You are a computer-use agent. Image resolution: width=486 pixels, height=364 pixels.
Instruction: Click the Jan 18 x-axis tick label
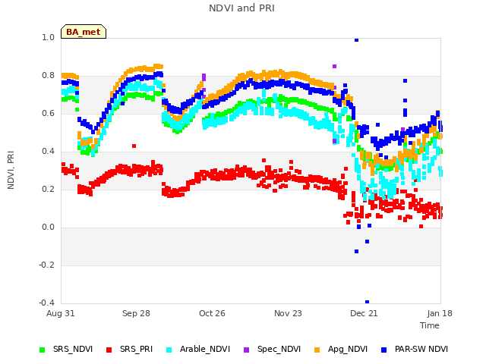[440, 313]
